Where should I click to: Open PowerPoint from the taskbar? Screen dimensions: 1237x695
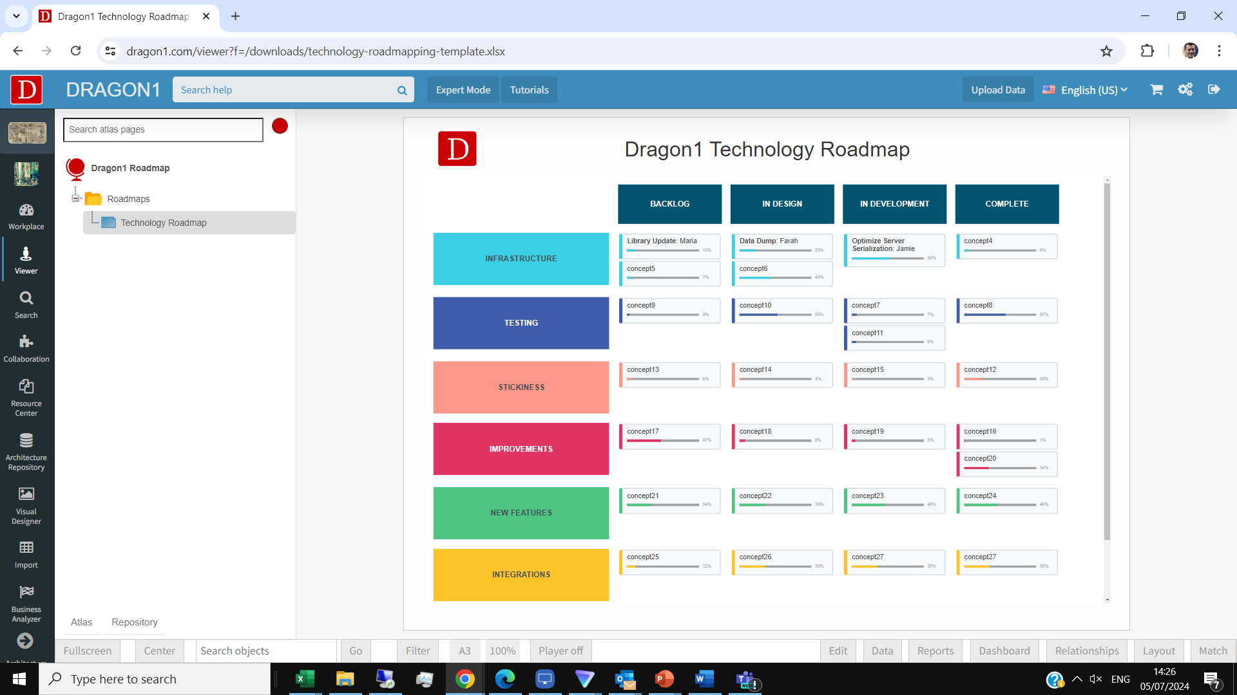[x=664, y=679]
